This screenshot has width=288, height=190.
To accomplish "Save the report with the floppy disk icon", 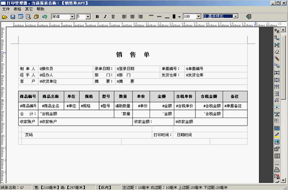I will (x=13, y=17).
